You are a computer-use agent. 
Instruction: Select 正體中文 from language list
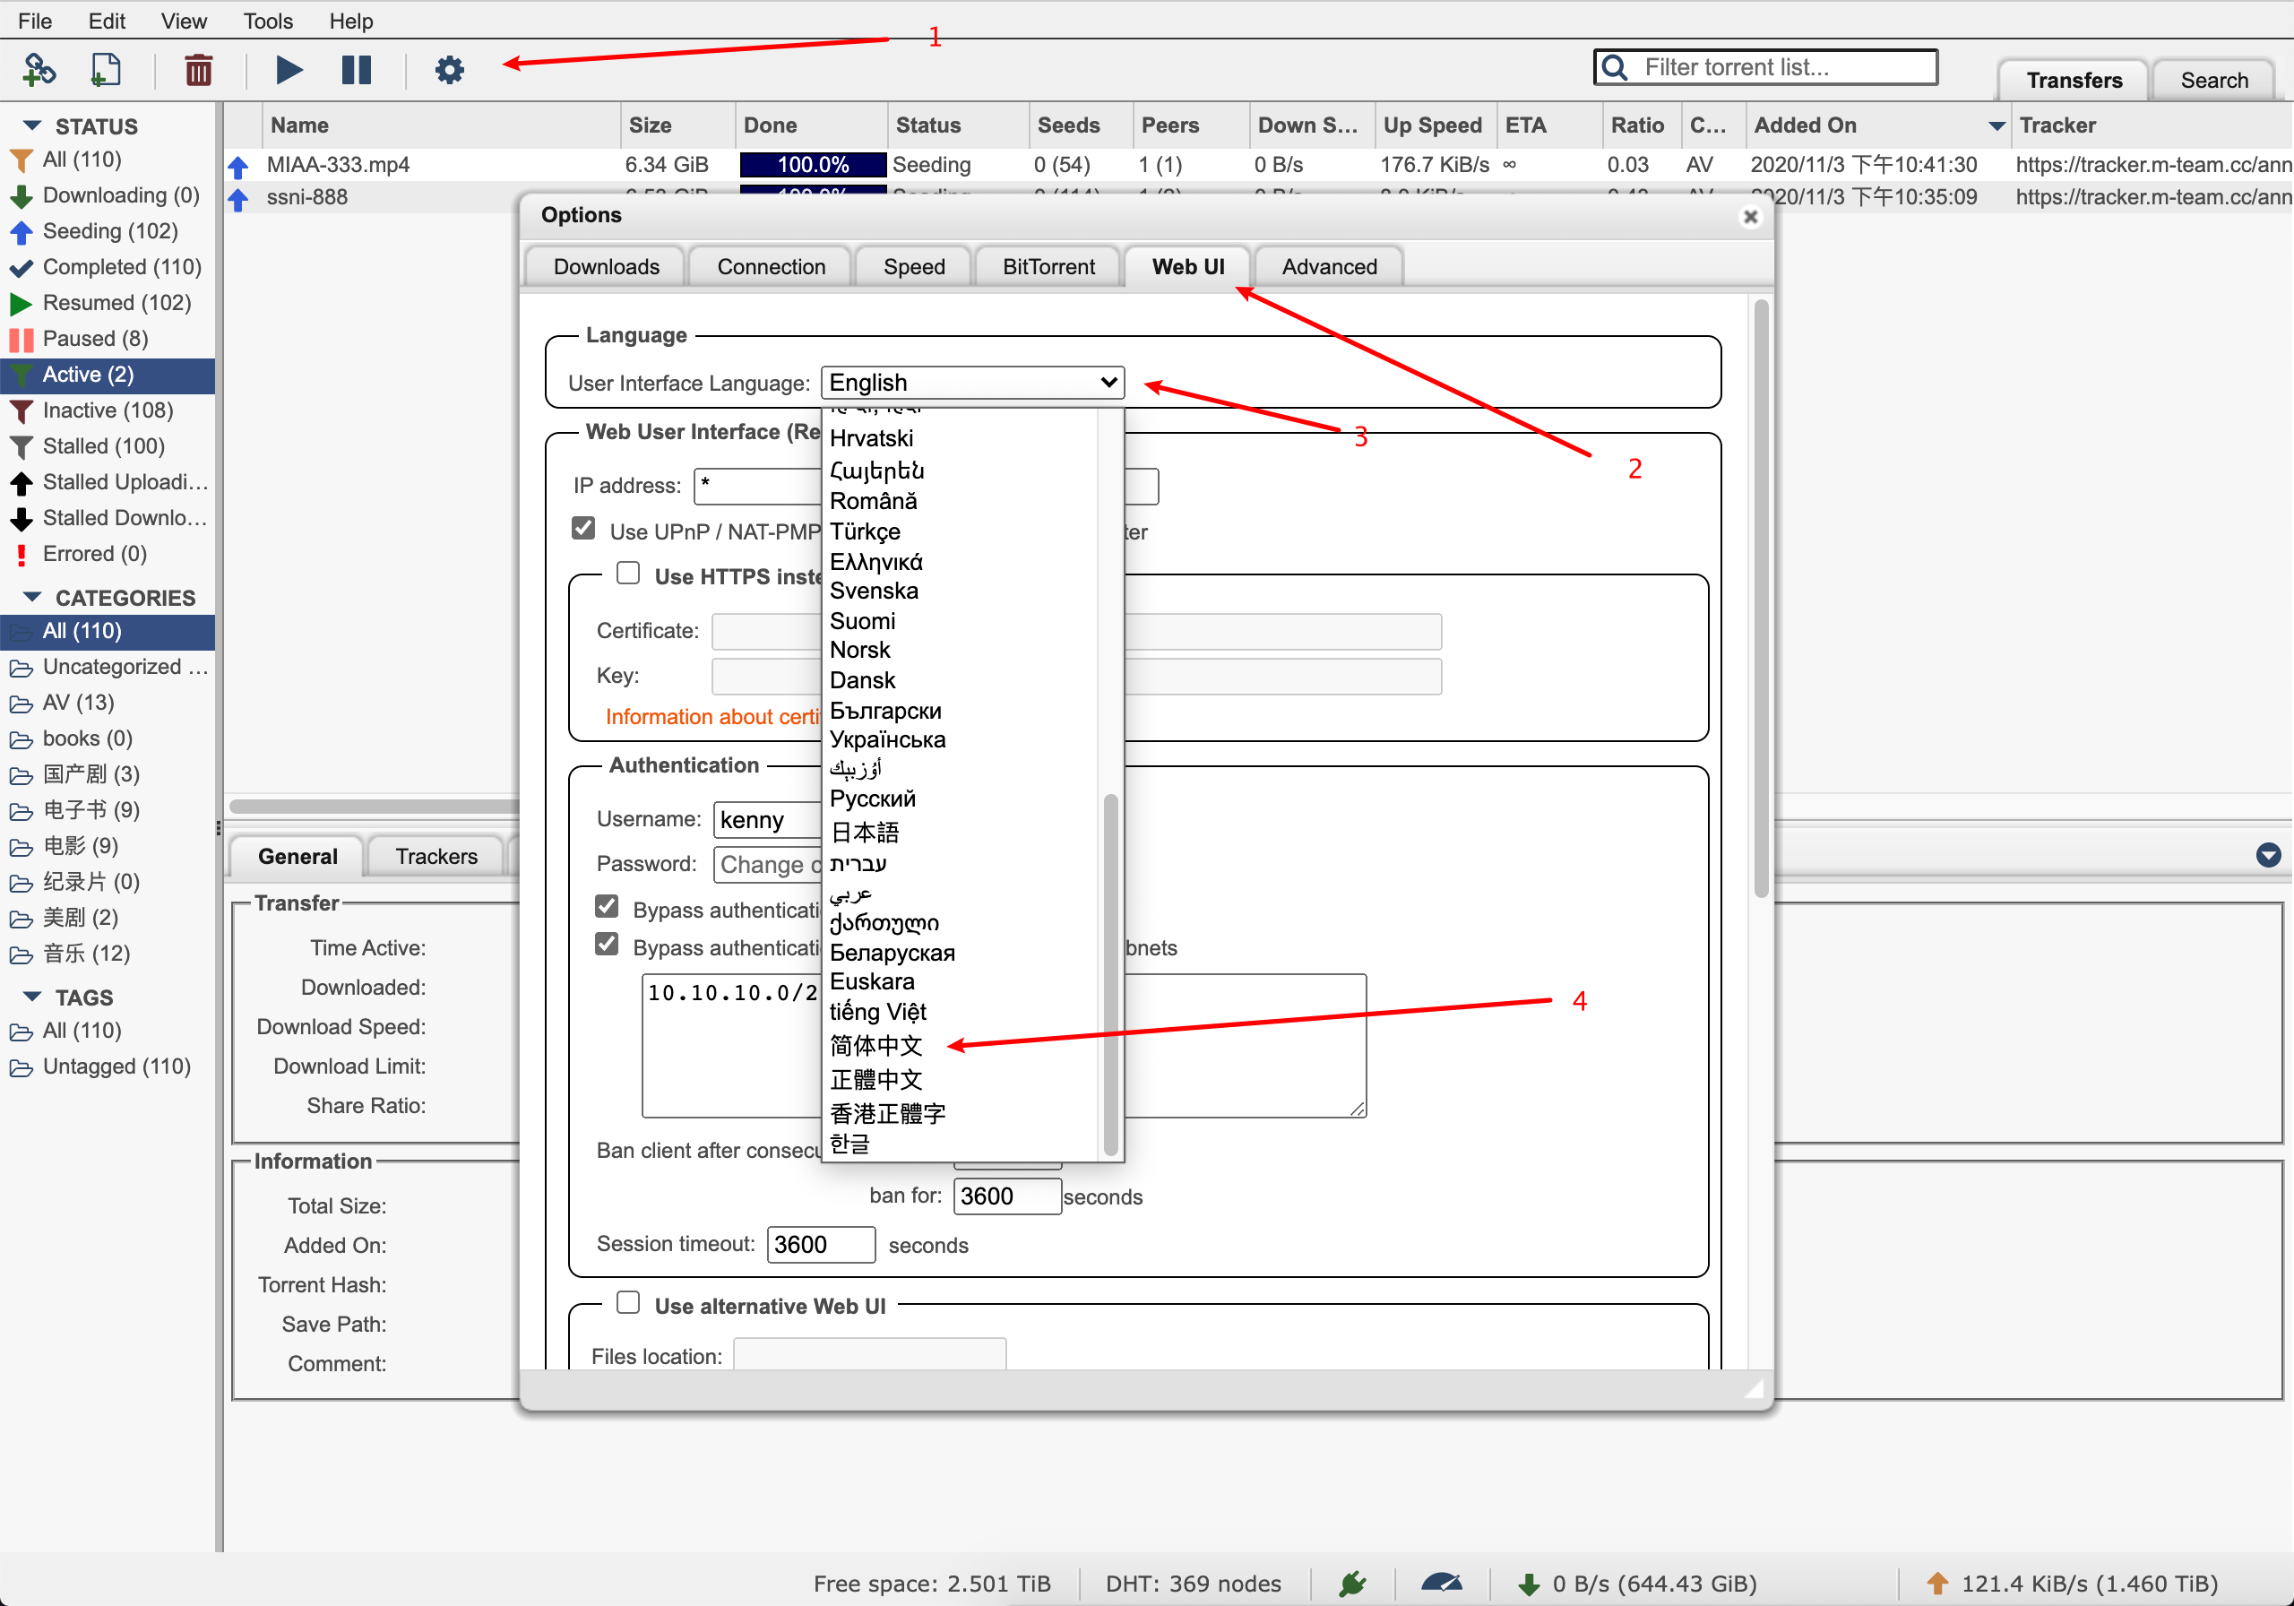[876, 1080]
